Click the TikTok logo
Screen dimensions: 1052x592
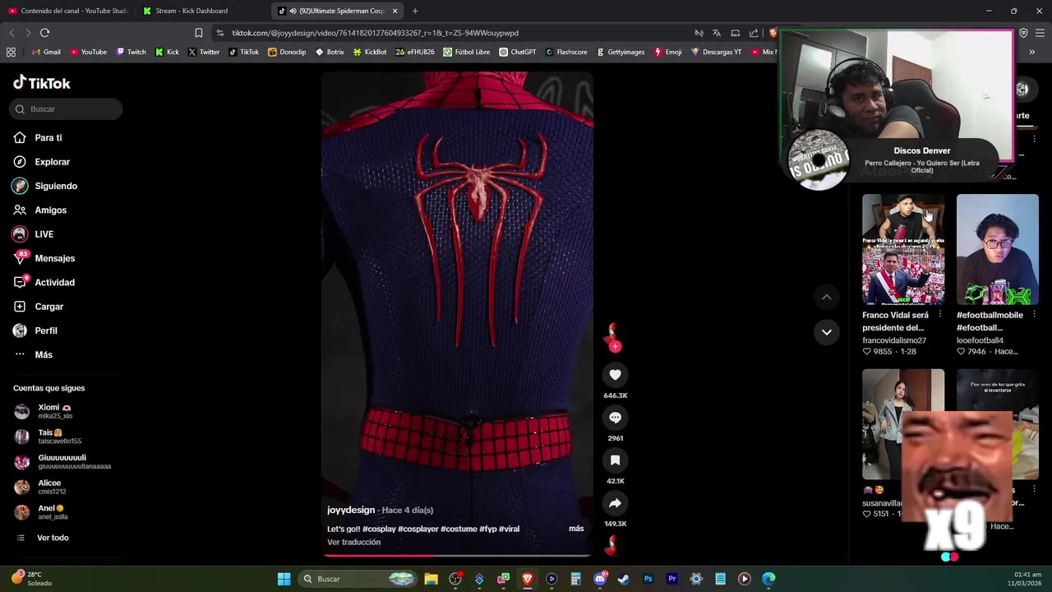click(x=42, y=83)
